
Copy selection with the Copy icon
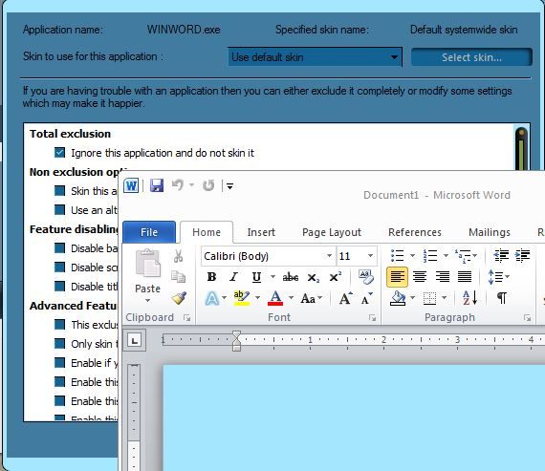tap(178, 277)
